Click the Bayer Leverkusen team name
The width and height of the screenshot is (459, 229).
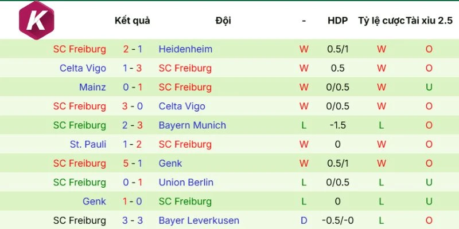click(x=199, y=220)
